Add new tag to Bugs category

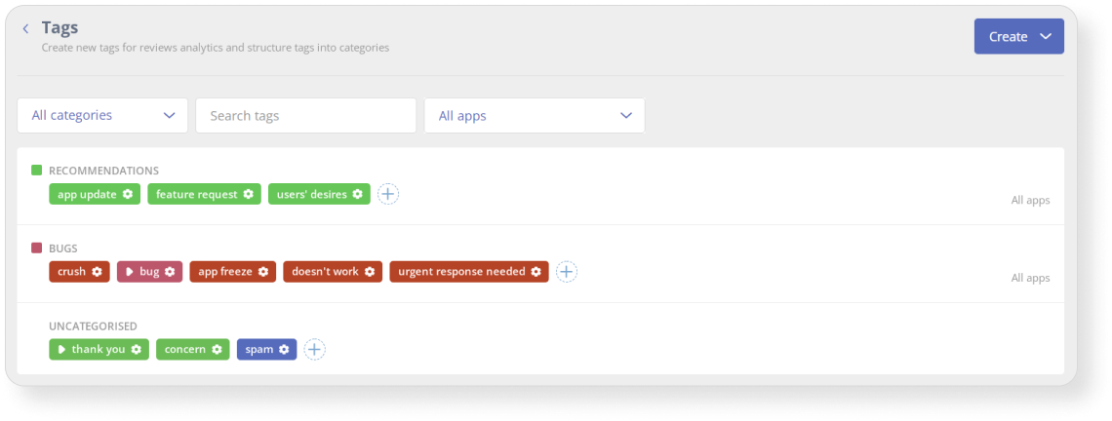(566, 272)
